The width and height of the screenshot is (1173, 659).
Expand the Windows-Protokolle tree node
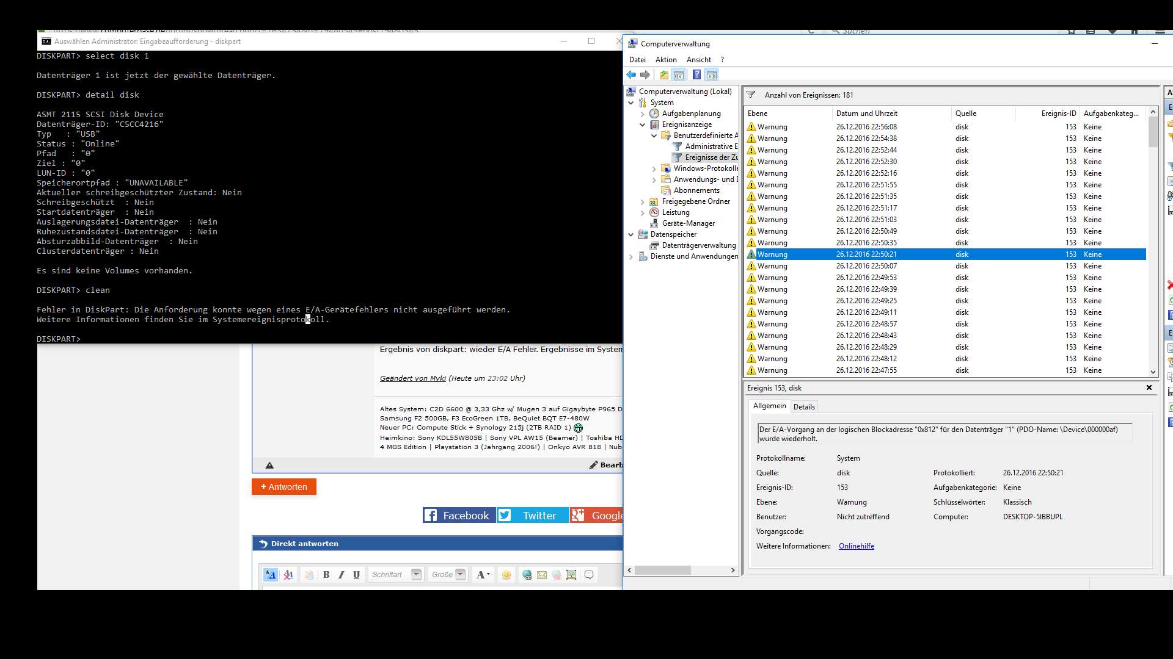point(654,169)
